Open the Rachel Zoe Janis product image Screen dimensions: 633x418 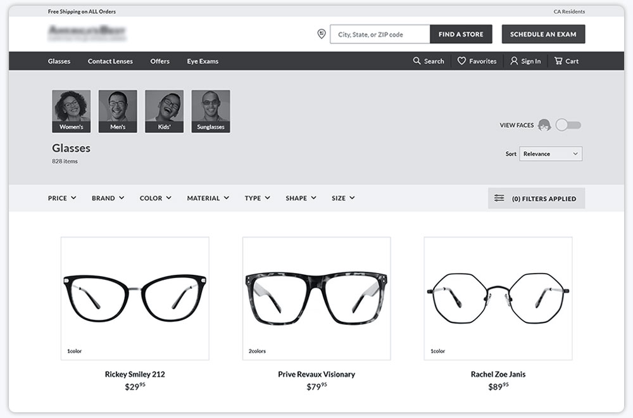(498, 298)
